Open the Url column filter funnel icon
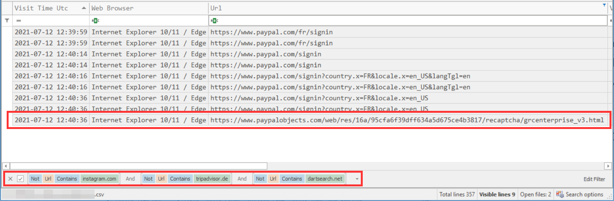614x201 pixels. click(604, 5)
